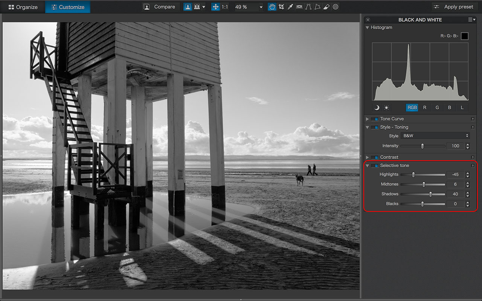Click the Shadows value stepper arrows

(468, 194)
